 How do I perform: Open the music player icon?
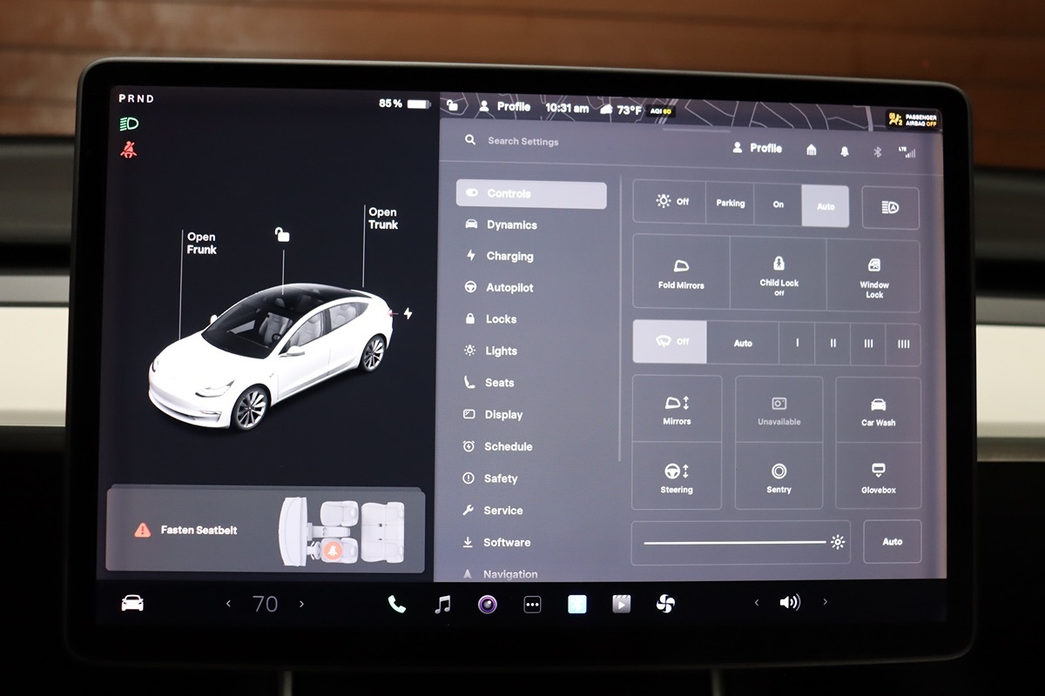pos(443,604)
